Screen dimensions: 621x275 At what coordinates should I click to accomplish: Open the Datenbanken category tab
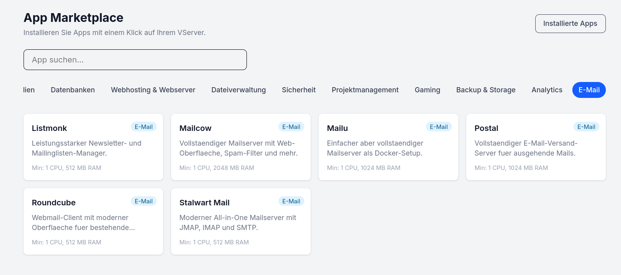(x=73, y=90)
